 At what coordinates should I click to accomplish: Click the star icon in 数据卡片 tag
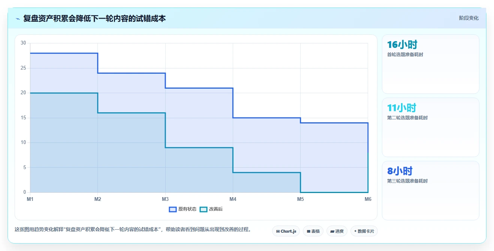tap(355, 231)
